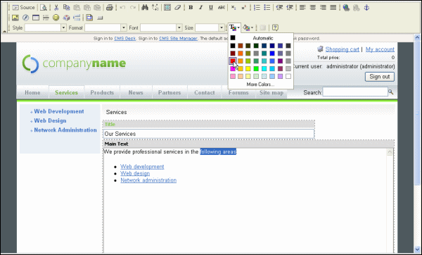Open the Font dropdown
Screen dimensions: 422x255
179,27
